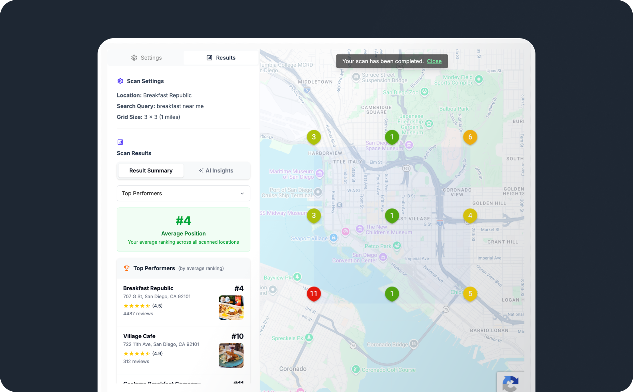Click the Port of San Diego Cruise Terminal pin
The width and height of the screenshot is (633, 392).
318,192
